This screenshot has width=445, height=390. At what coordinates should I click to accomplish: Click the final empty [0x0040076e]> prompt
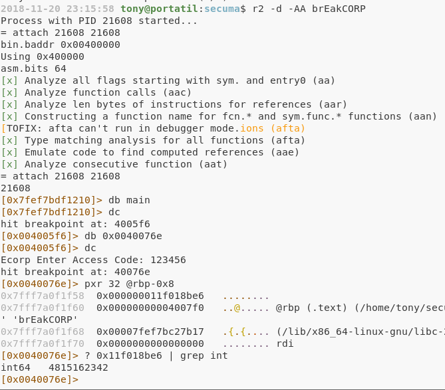[40, 379]
